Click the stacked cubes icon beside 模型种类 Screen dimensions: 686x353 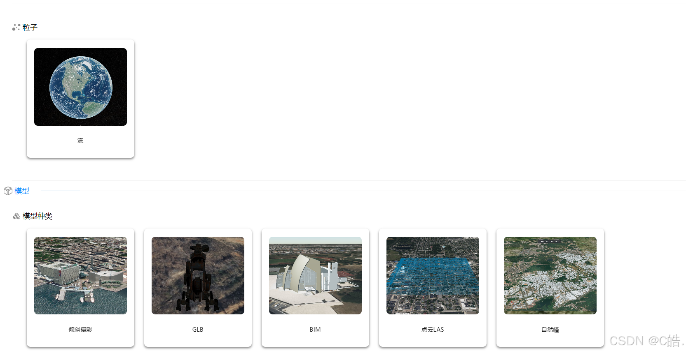point(16,216)
